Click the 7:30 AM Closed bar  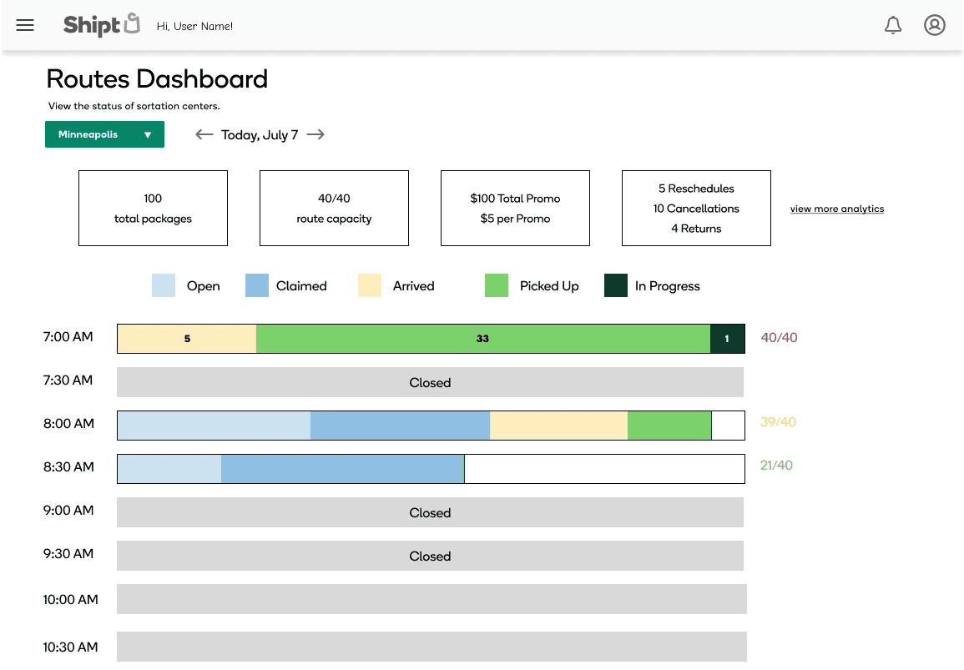tap(431, 382)
